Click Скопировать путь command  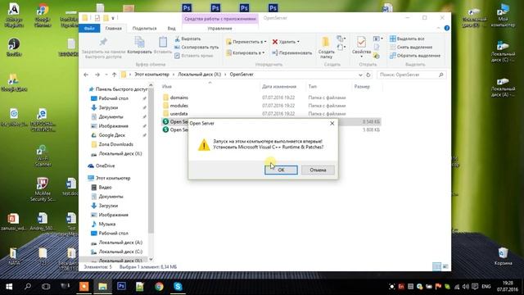196,48
